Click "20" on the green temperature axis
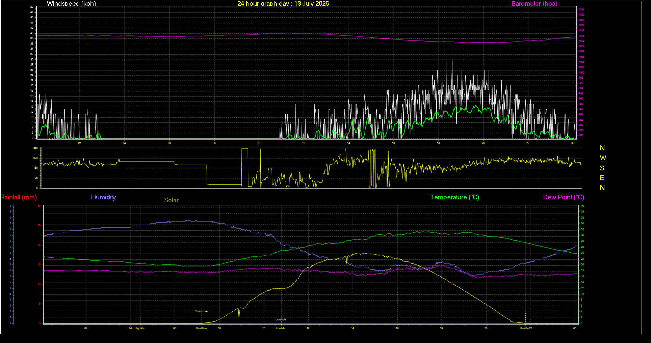Screen dimensions: 651x343 pyautogui.click(x=582, y=265)
